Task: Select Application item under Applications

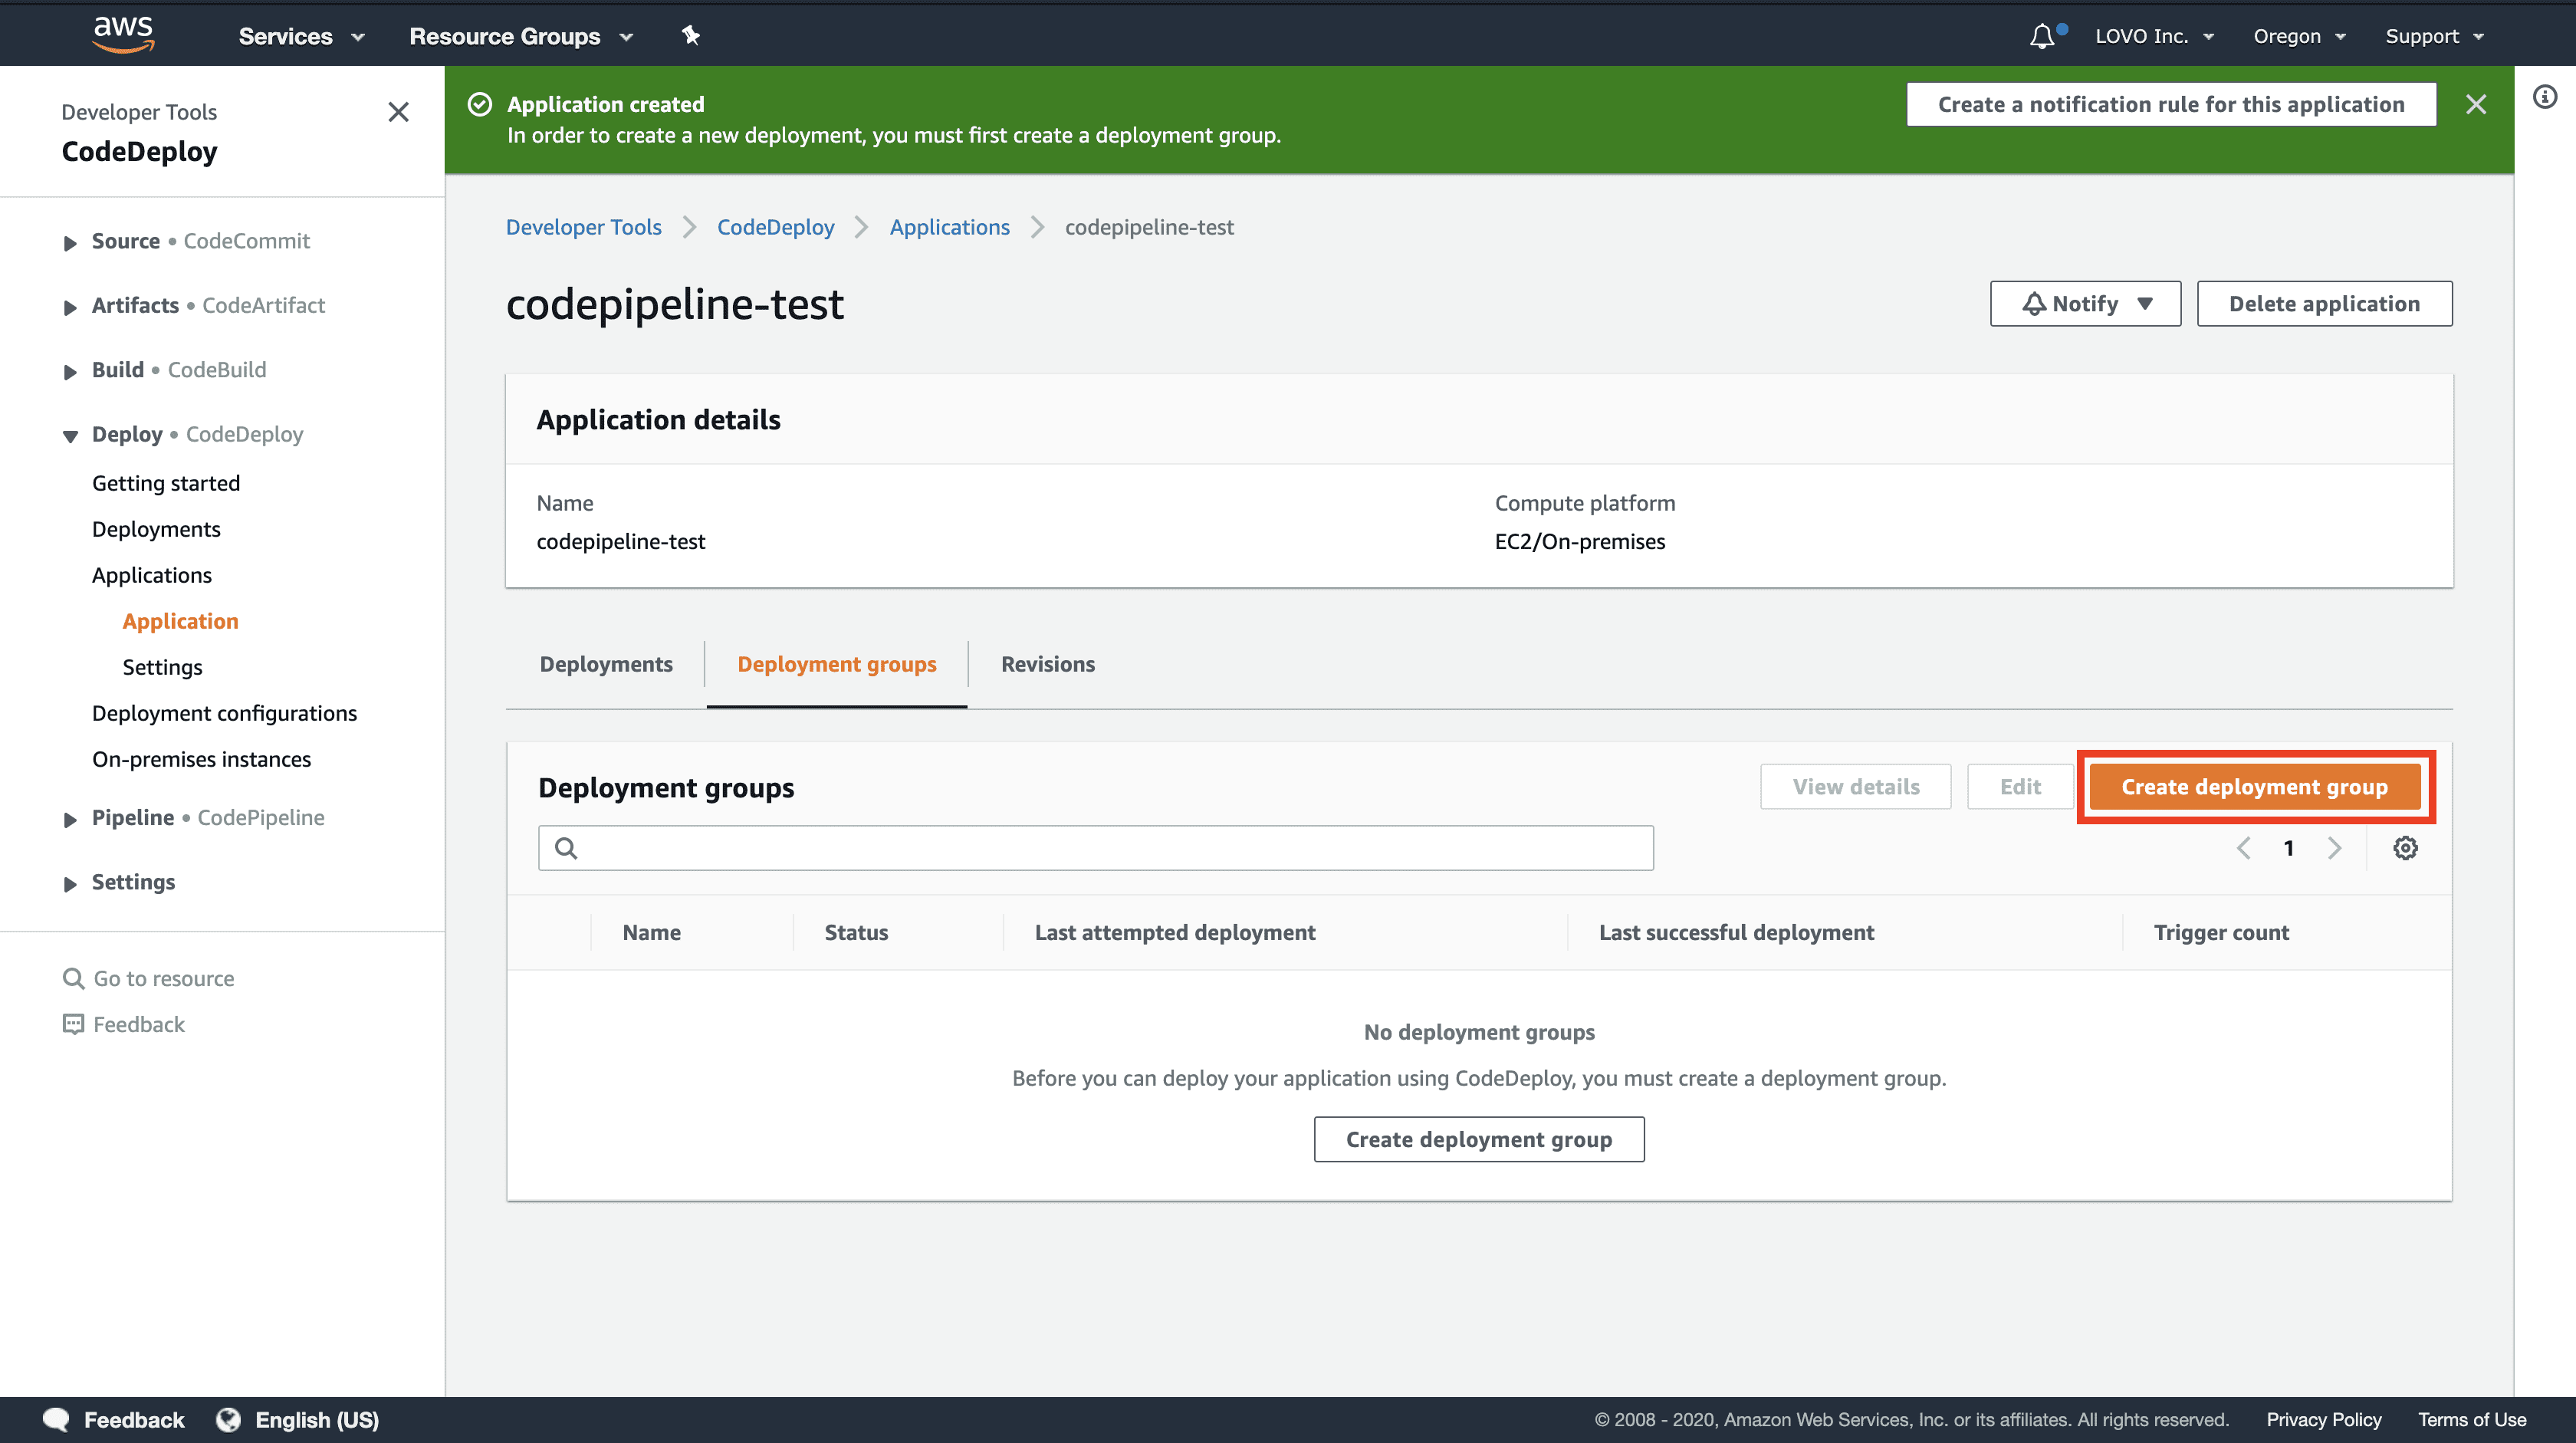Action: [180, 621]
